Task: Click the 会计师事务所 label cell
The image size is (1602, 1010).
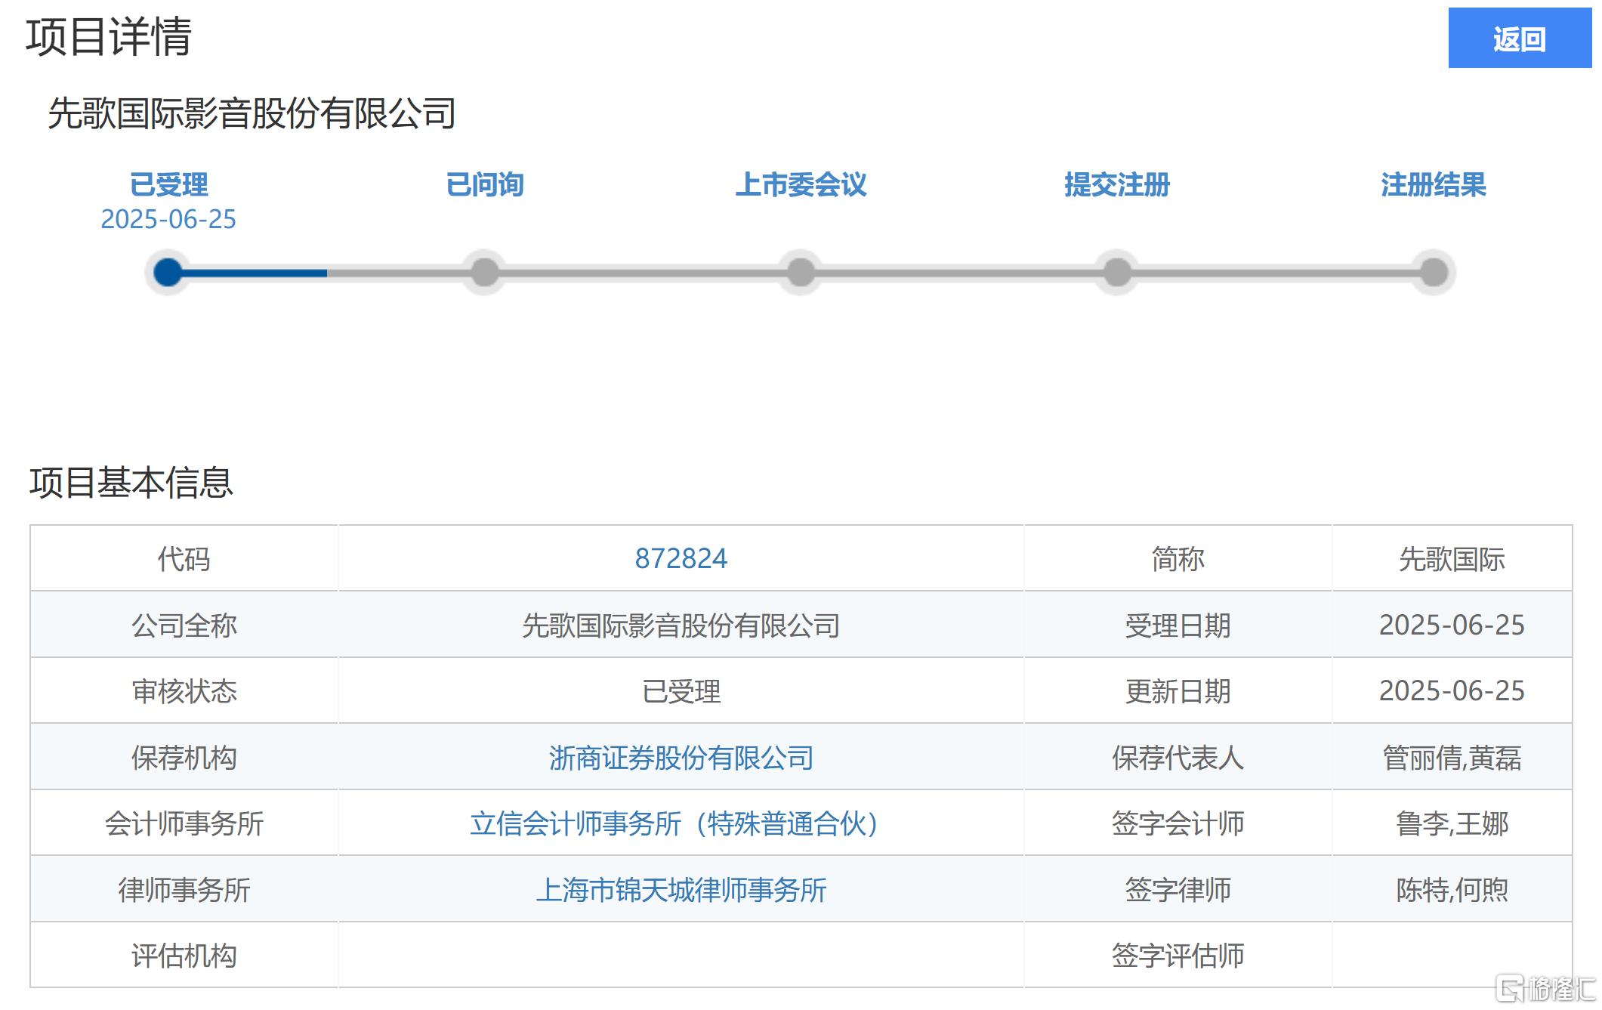Action: click(x=184, y=823)
